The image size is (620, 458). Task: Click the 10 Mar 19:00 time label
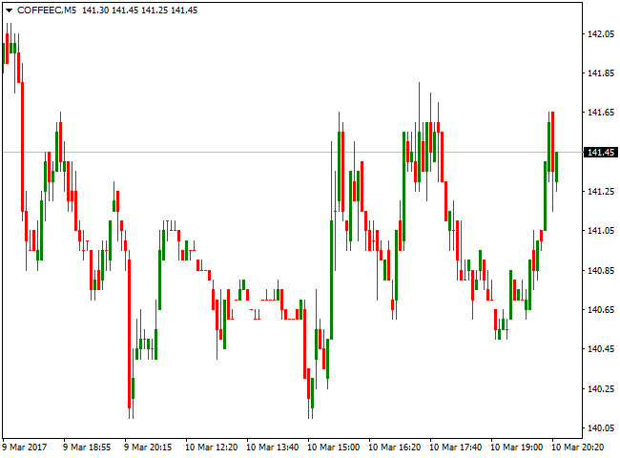pos(517,448)
